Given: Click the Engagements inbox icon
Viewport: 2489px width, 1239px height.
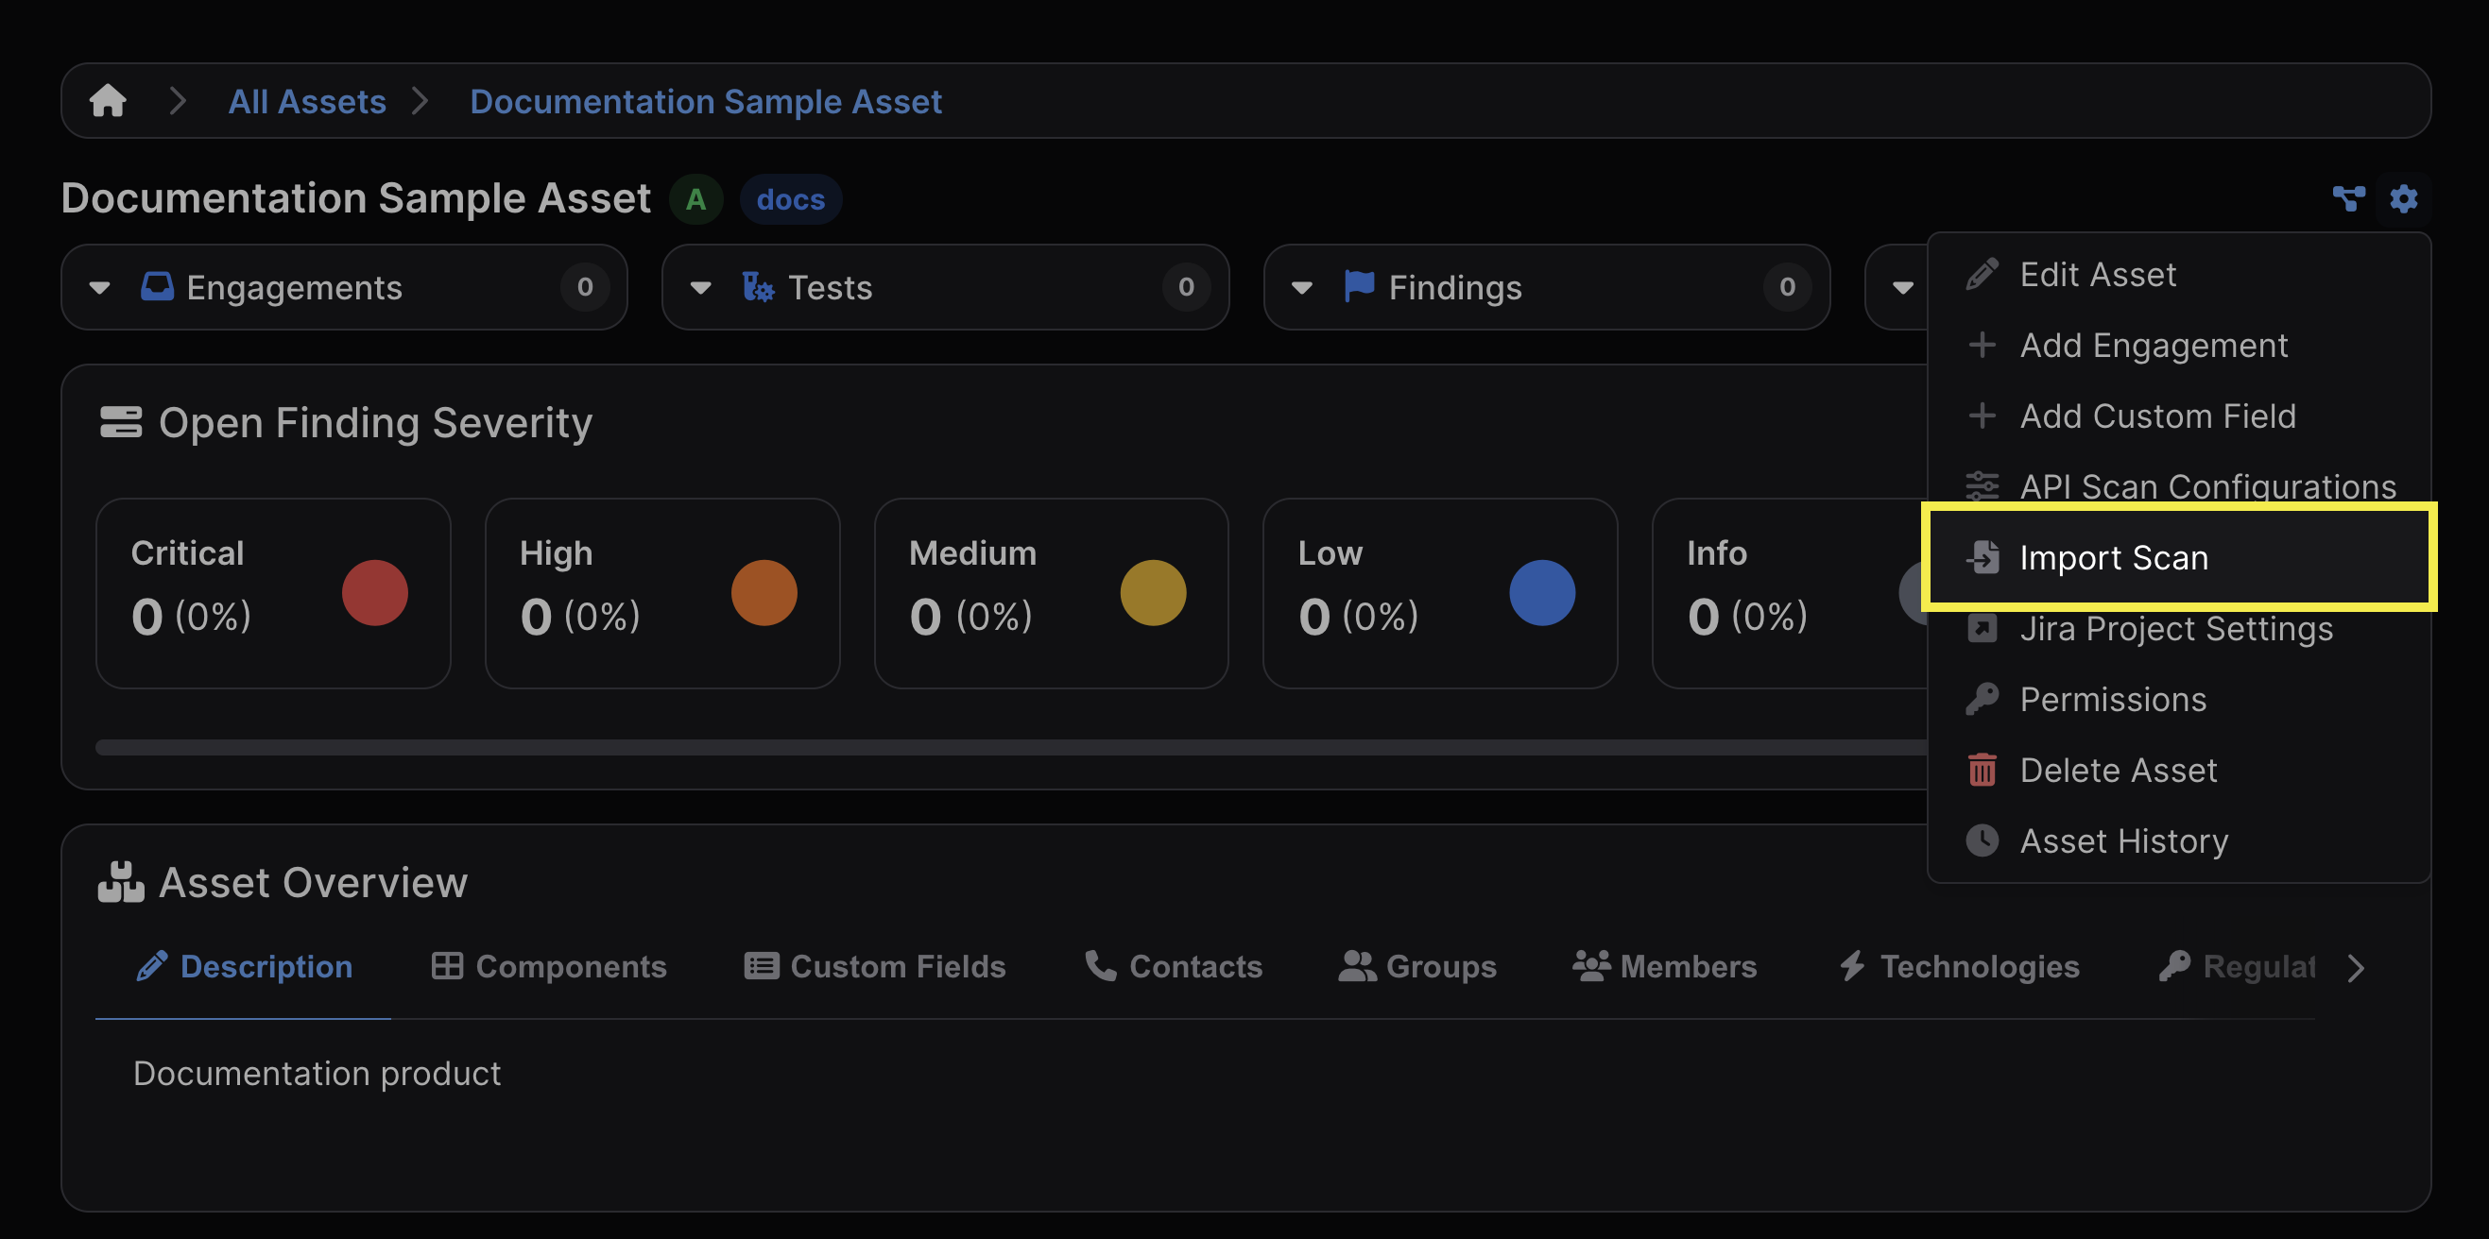Looking at the screenshot, I should 158,287.
